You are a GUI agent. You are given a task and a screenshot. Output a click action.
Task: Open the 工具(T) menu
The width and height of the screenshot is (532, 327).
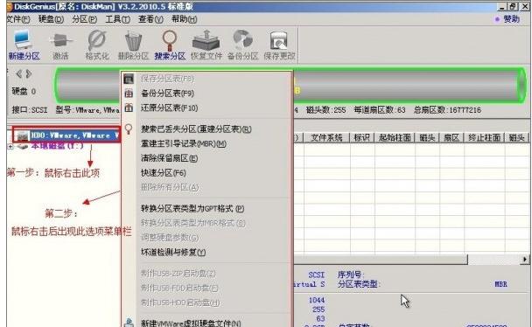pyautogui.click(x=117, y=19)
